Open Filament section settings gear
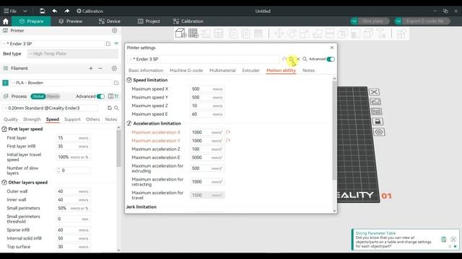The width and height of the screenshot is (462, 259). [114, 68]
